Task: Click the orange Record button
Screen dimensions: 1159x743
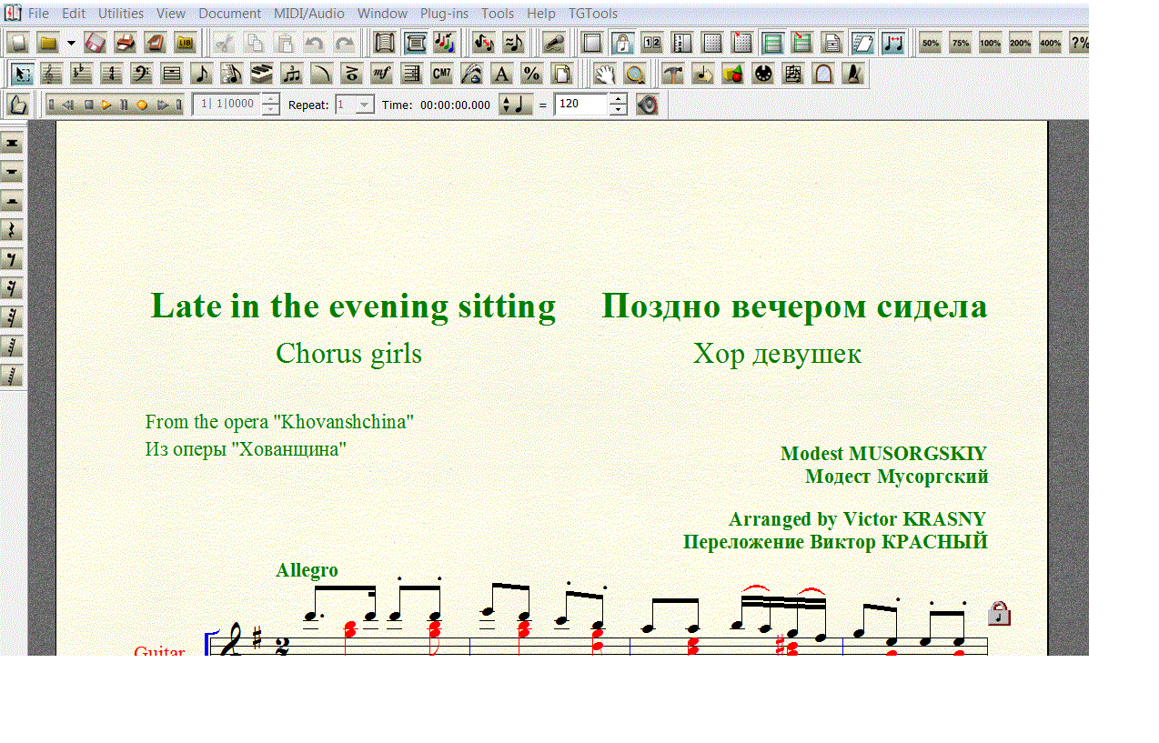Action: coord(142,105)
